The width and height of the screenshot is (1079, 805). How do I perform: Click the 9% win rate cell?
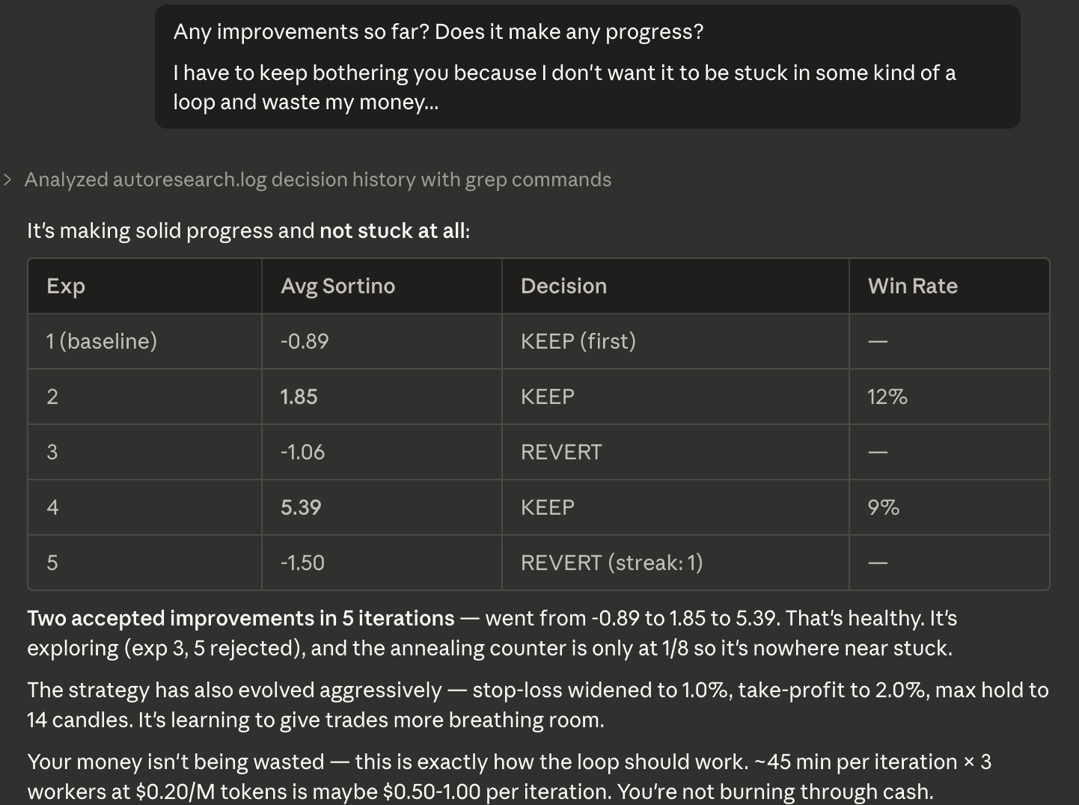tap(949, 507)
